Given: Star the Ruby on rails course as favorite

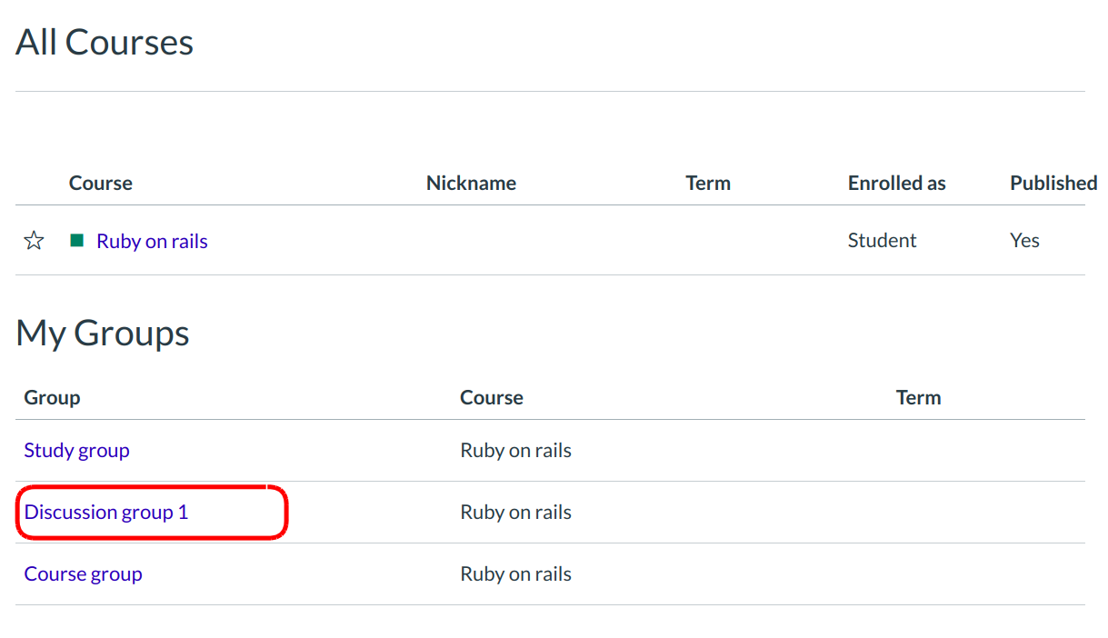Looking at the screenshot, I should [34, 241].
